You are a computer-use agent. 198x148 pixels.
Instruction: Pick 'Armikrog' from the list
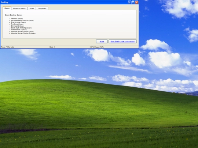[x=17, y=24]
